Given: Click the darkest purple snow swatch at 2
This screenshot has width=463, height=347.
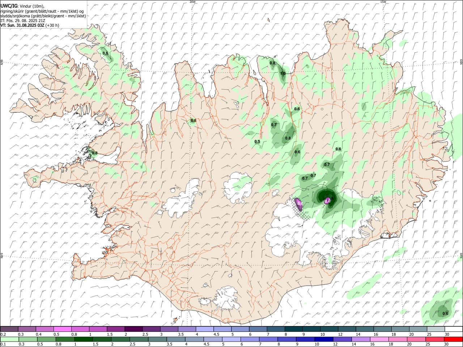Looking at the screenshot, I should tap(133, 329).
